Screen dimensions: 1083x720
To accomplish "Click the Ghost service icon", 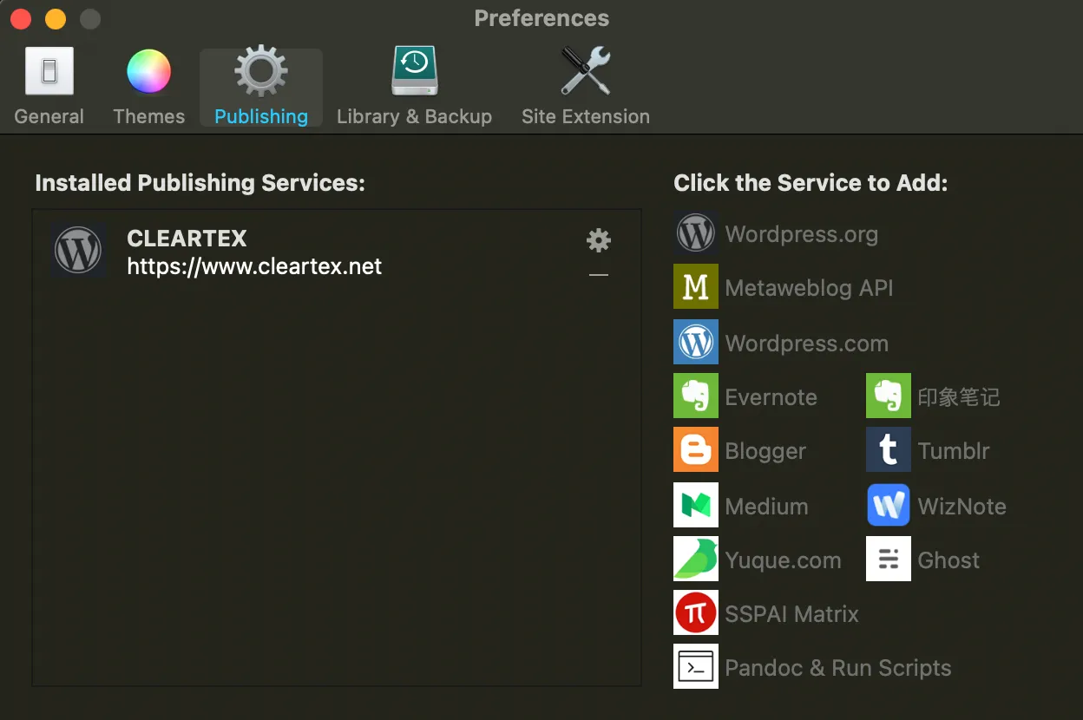I will 888,560.
